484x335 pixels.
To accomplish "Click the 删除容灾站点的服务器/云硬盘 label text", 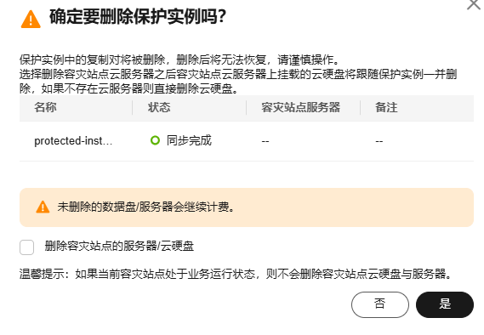I will pyautogui.click(x=119, y=247).
